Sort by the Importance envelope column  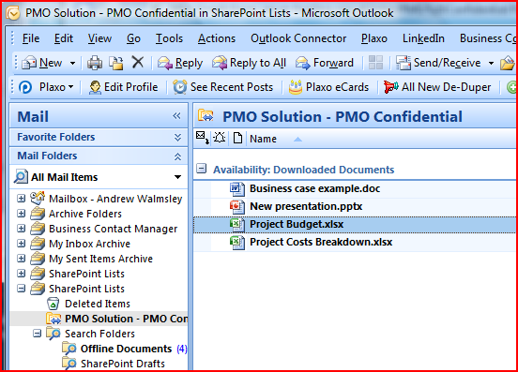pyautogui.click(x=202, y=138)
